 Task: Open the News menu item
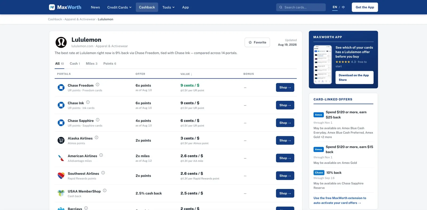tap(95, 7)
